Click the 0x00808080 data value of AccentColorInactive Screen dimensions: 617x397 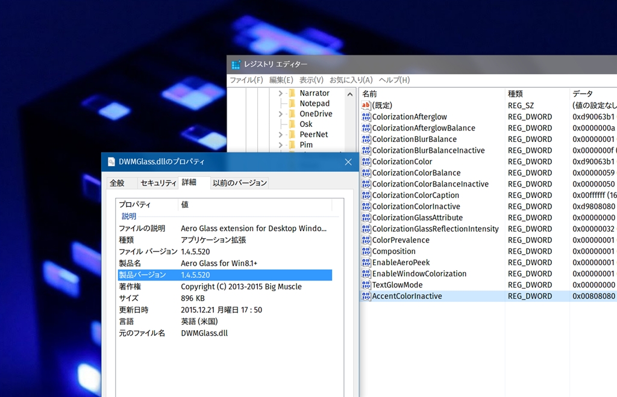(594, 296)
